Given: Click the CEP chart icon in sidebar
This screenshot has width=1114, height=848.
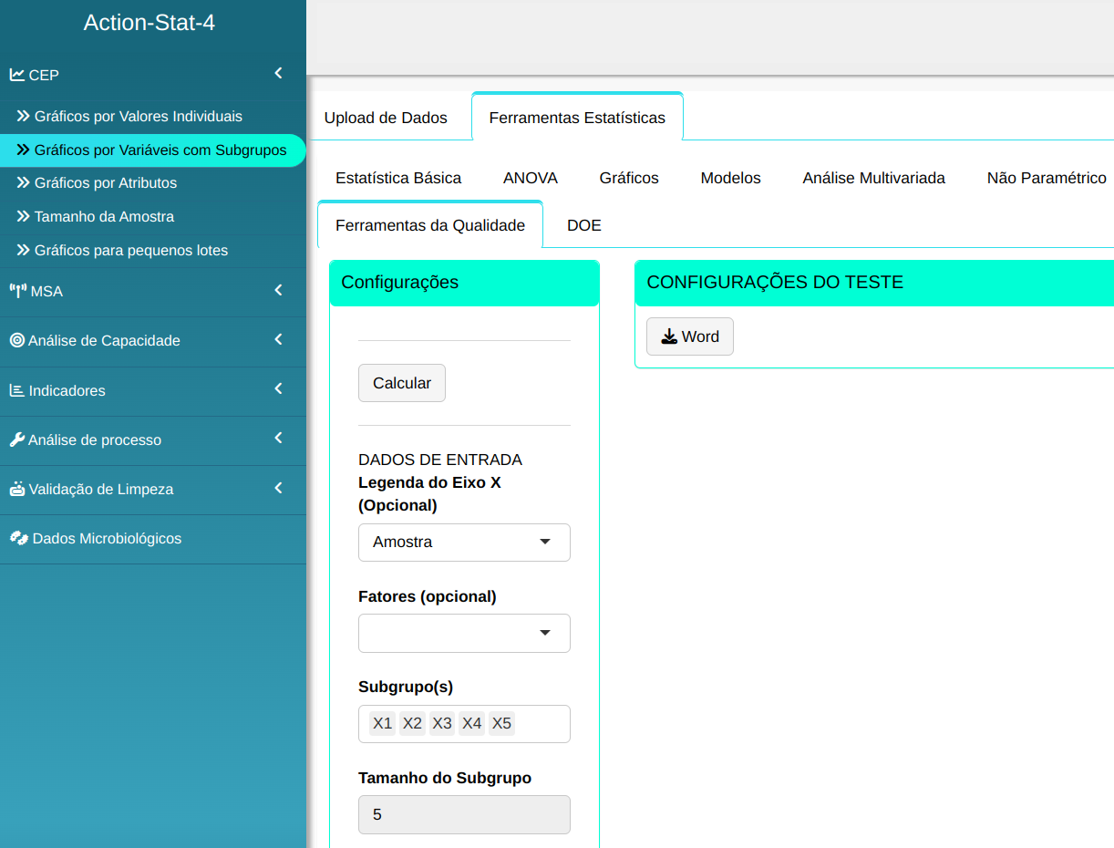Looking at the screenshot, I should pyautogui.click(x=17, y=75).
